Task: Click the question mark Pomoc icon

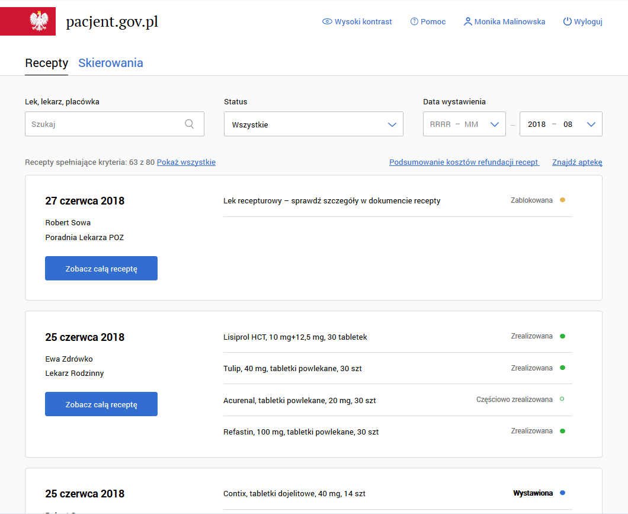Action: tap(414, 21)
